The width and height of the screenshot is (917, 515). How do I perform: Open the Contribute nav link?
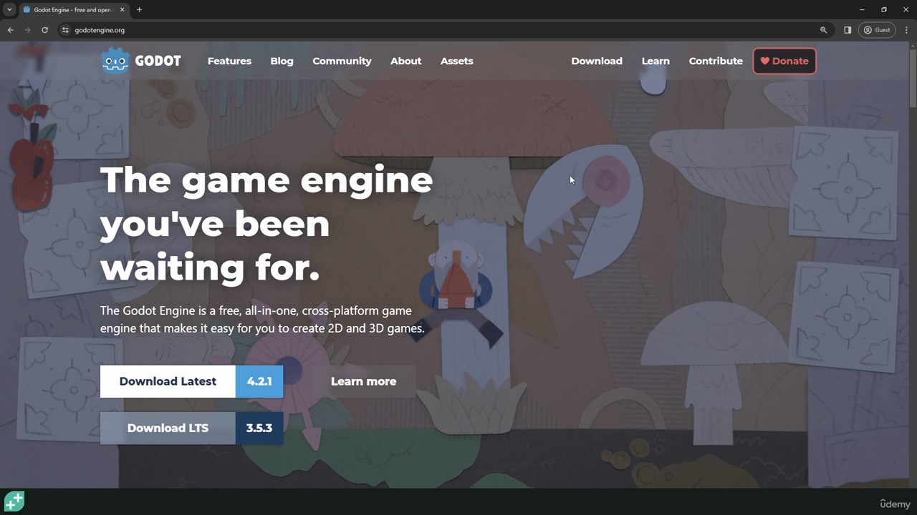pyautogui.click(x=716, y=61)
